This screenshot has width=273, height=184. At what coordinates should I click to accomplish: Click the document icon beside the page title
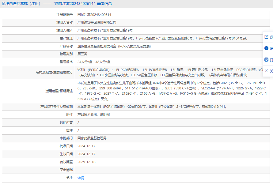click(3, 4)
